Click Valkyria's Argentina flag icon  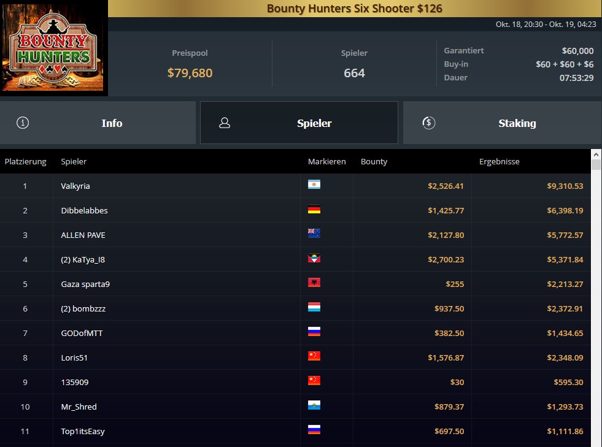coord(314,185)
